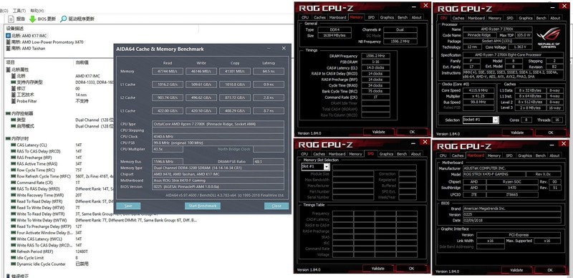Click the Motherboard field Asus ROG Strix X470-F Gaming
The width and height of the screenshot is (573, 278).
[218, 181]
